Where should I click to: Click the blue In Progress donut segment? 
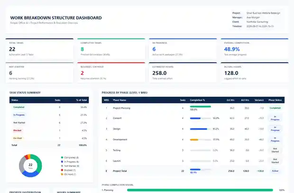coord(30,175)
